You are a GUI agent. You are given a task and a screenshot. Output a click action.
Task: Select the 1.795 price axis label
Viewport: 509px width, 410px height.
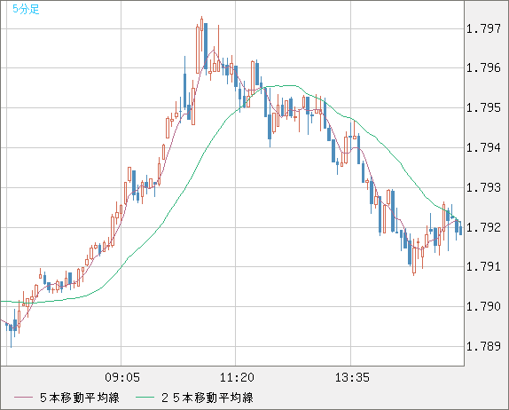[x=483, y=107]
